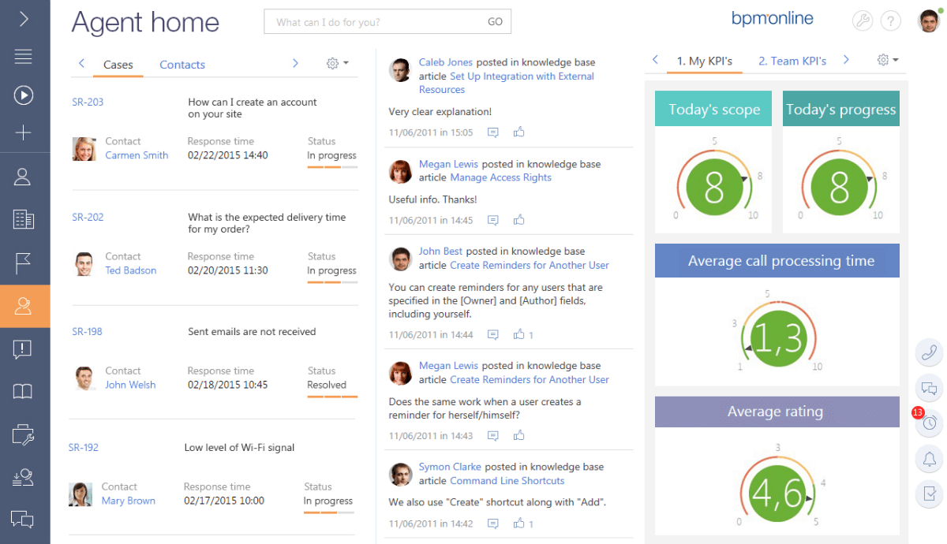Open the Accounts building icon in sidebar
This screenshot has height=544, width=947.
tap(24, 219)
